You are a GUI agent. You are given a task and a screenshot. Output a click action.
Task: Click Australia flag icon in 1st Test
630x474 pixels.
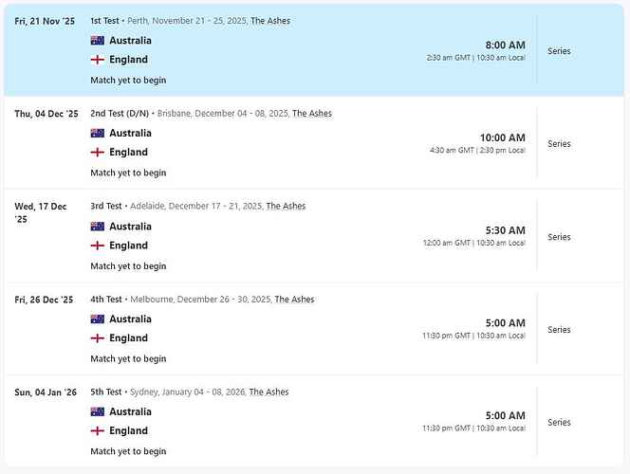click(97, 41)
